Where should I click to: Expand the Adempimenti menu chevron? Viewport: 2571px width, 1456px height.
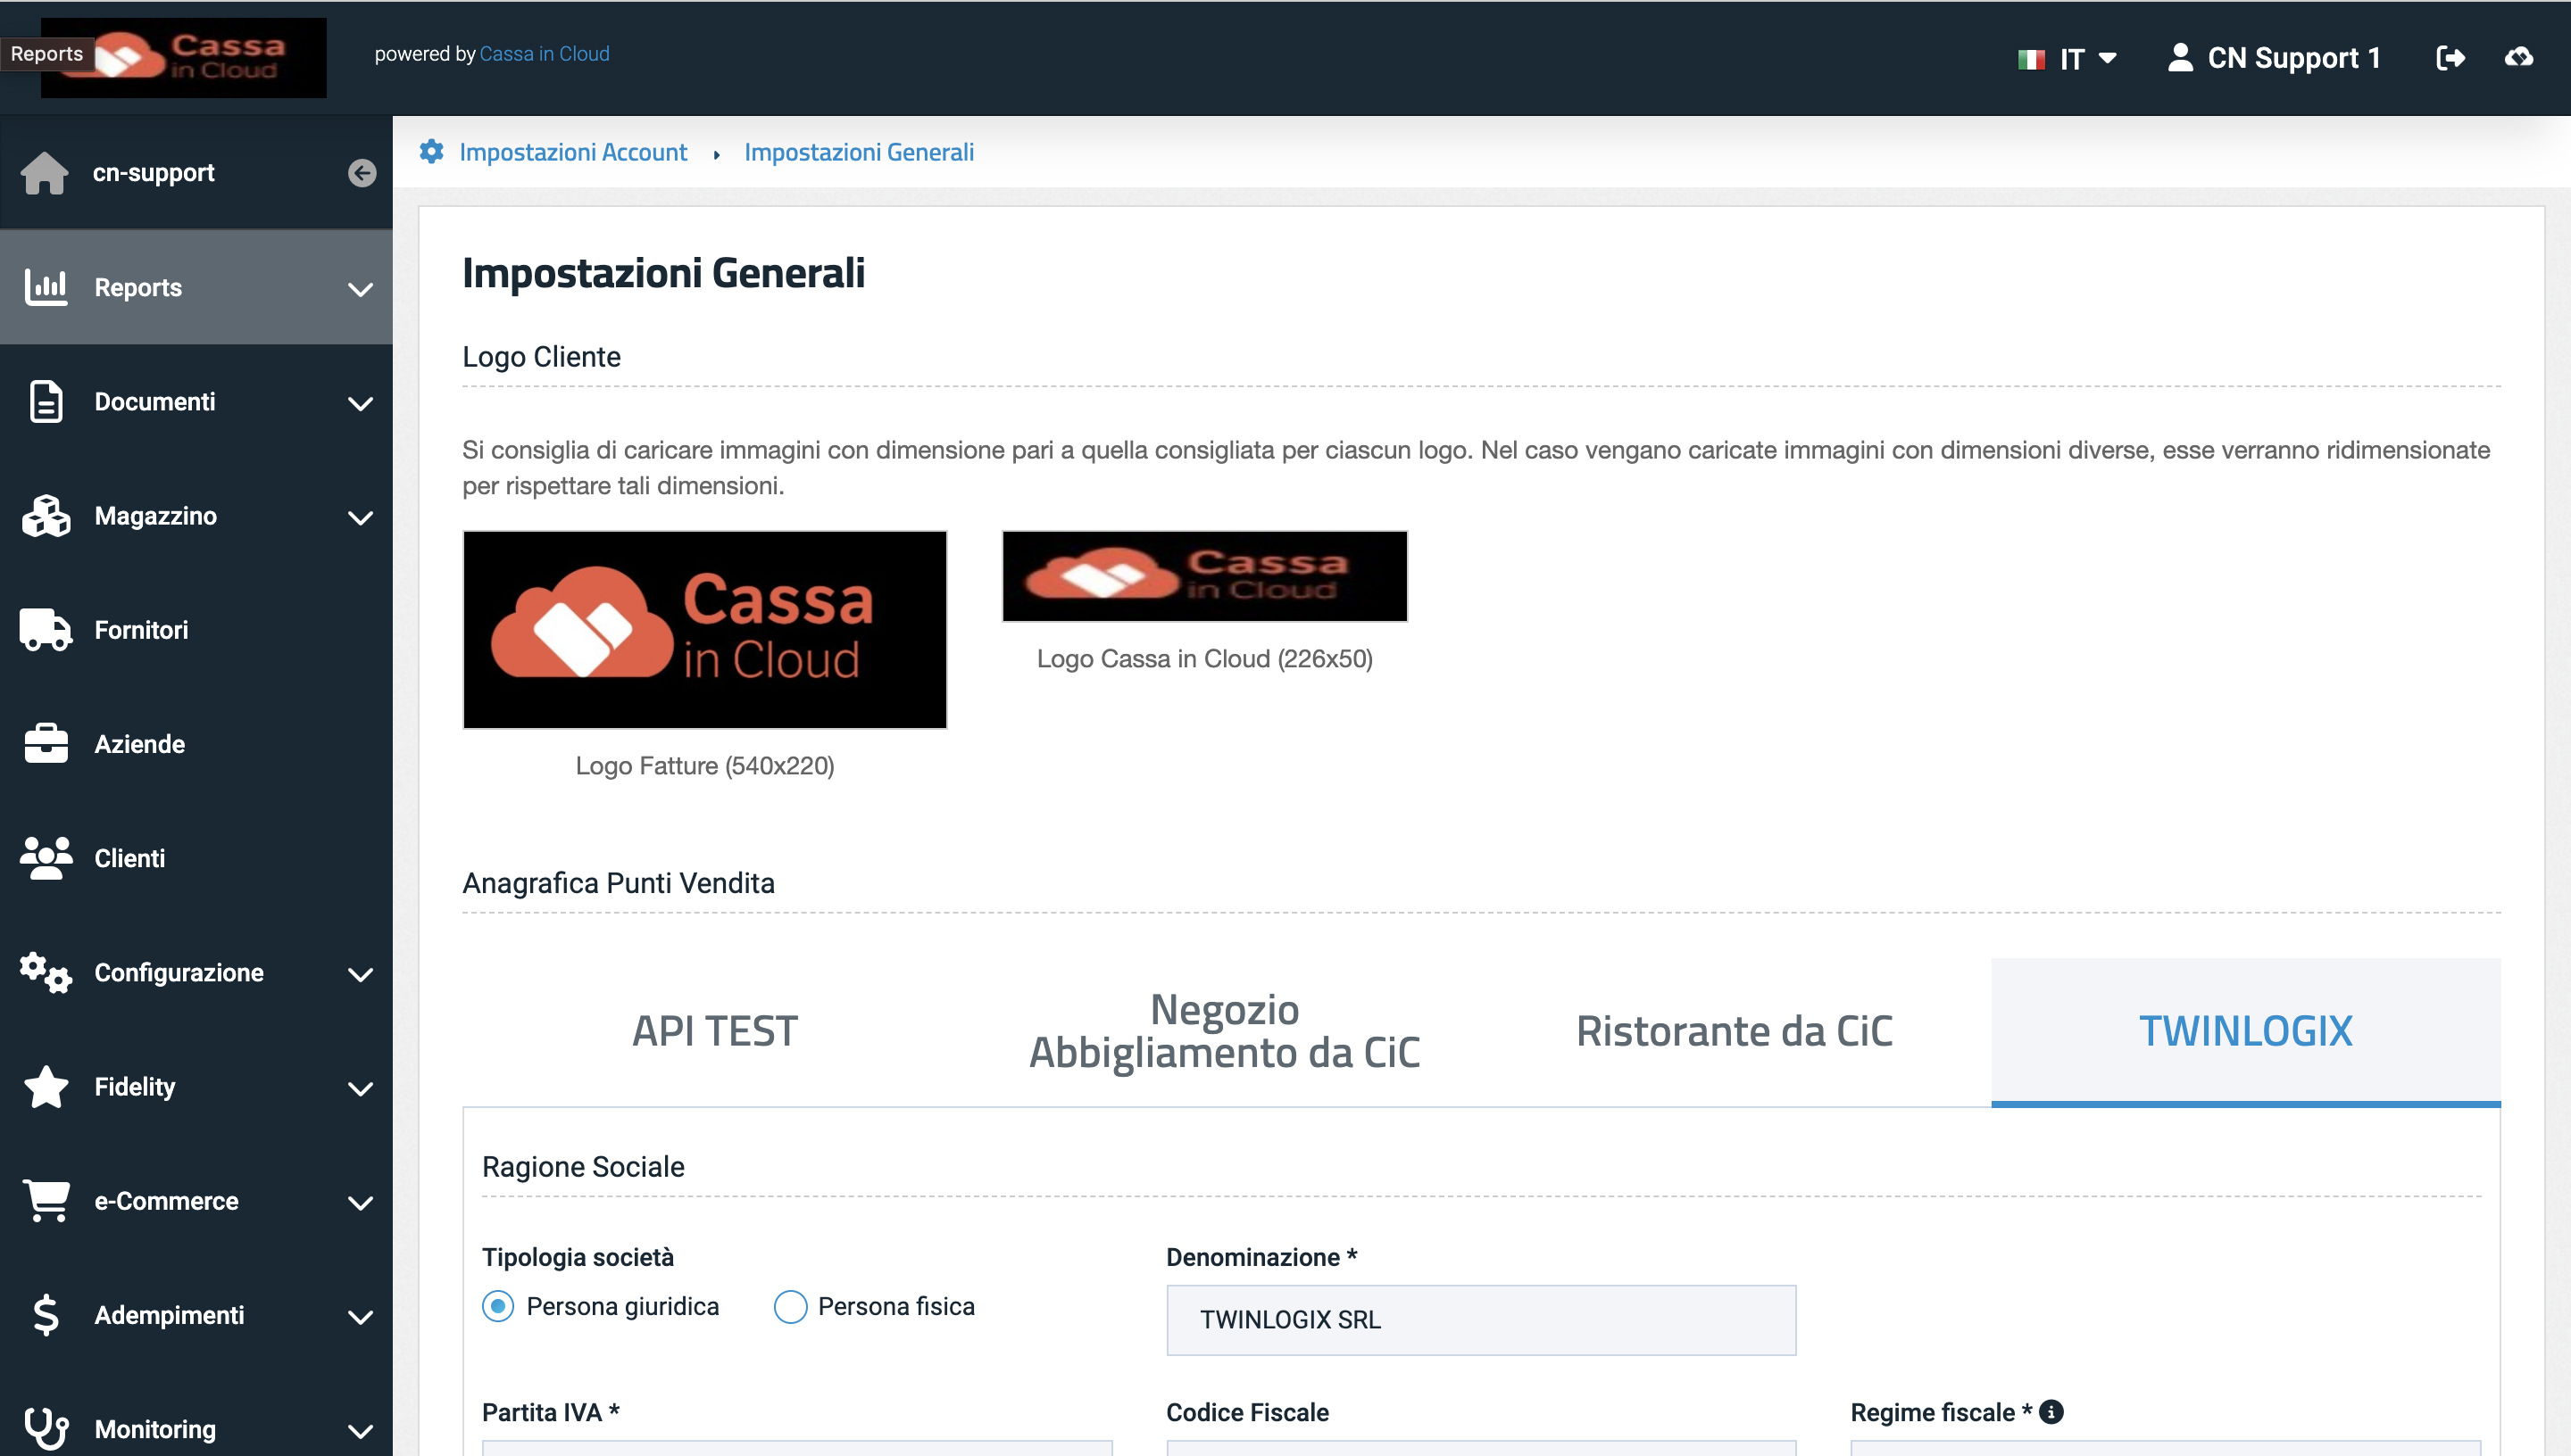pos(360,1317)
